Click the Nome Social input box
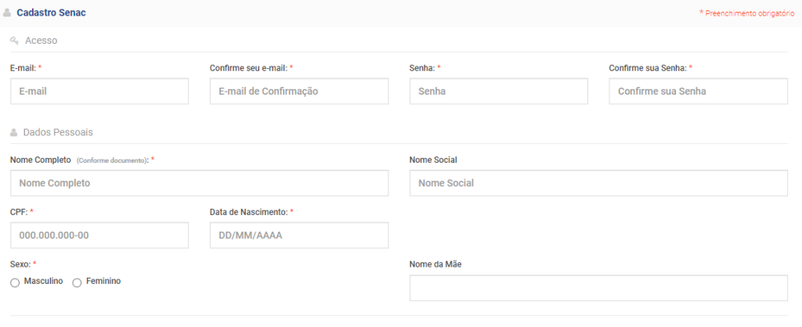 coord(598,183)
